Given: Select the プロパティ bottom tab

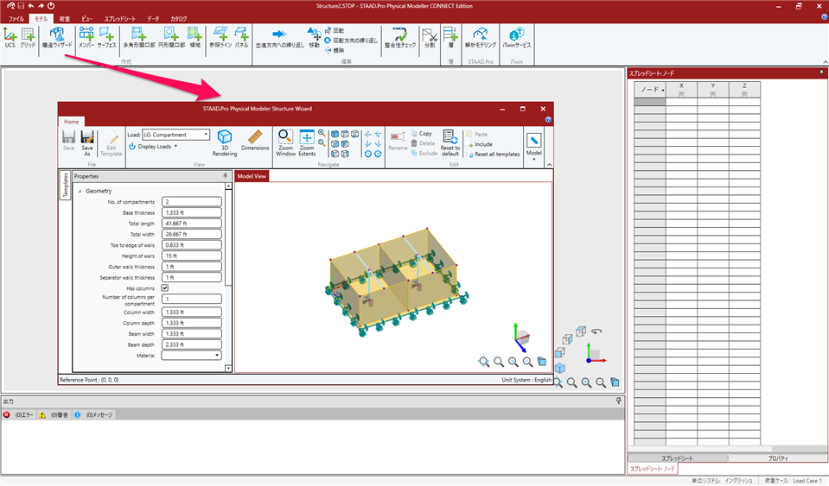Looking at the screenshot, I should [x=778, y=458].
